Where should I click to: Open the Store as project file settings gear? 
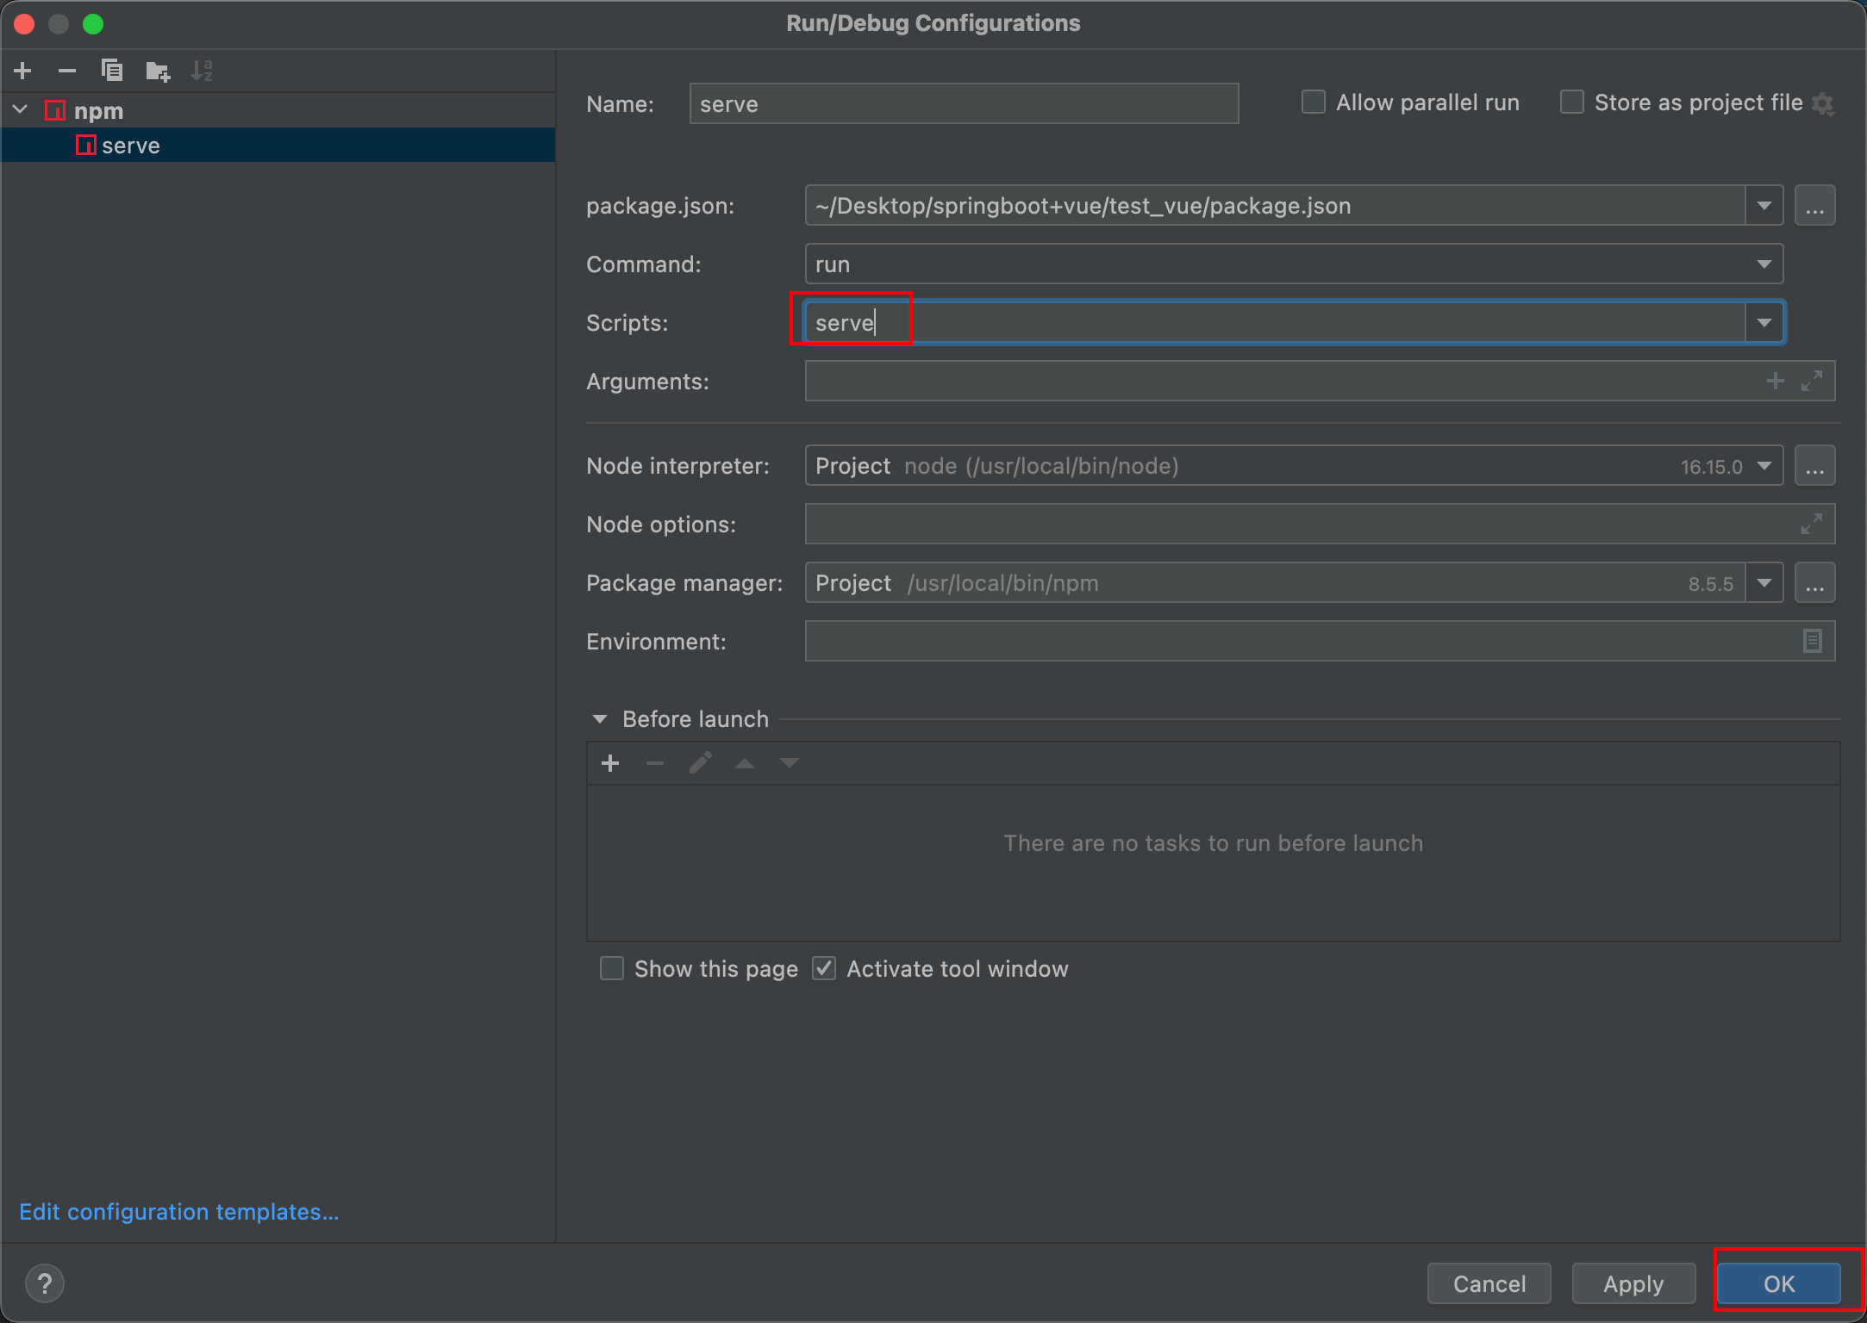(x=1823, y=103)
